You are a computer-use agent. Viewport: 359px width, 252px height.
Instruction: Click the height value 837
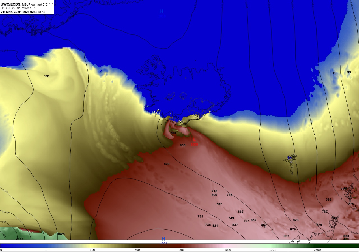coord(235,225)
